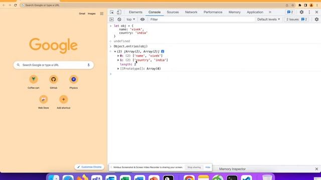
Task: Toggle the browser side panel icon
Action: [305, 5]
